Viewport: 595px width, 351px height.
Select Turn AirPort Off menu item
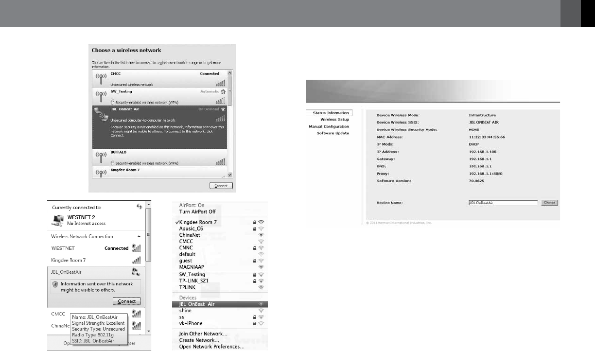click(x=197, y=212)
